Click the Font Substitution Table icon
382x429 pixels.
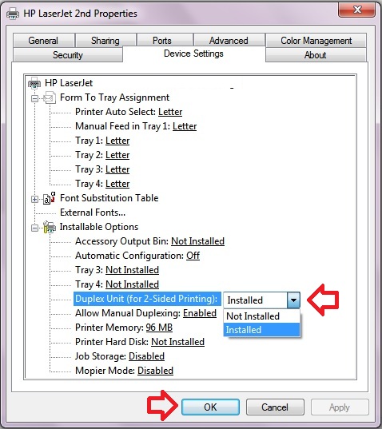(50, 198)
